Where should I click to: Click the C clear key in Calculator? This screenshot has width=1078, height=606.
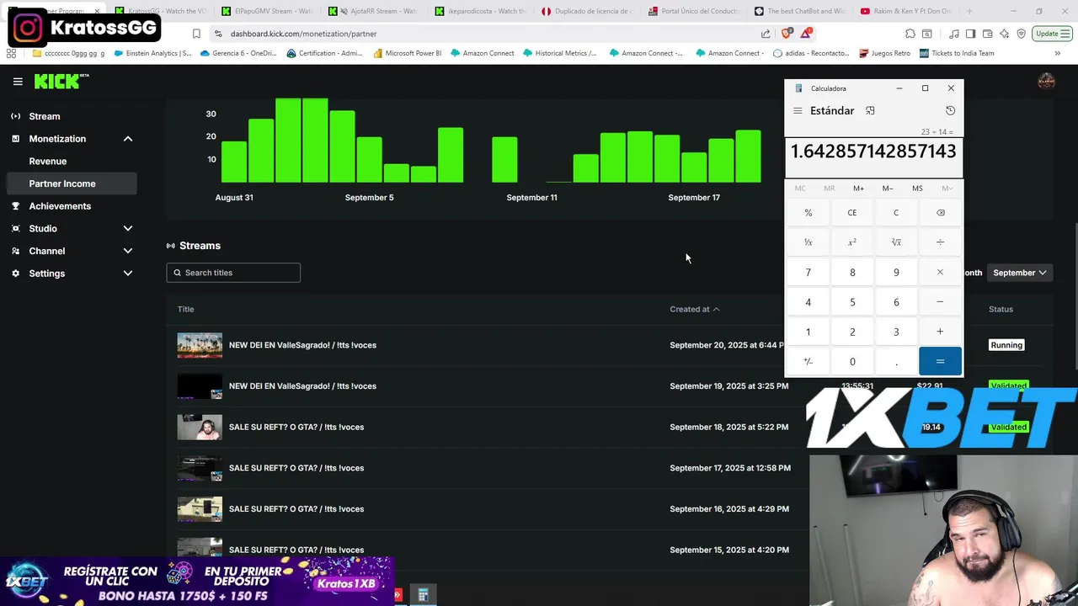tap(896, 213)
